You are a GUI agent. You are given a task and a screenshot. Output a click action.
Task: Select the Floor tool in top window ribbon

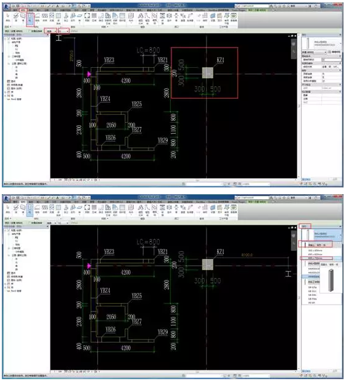tap(37, 17)
